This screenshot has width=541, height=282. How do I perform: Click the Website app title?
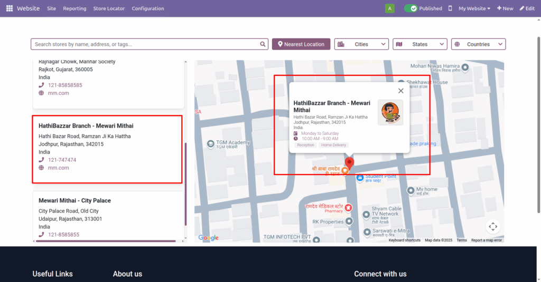(x=29, y=8)
